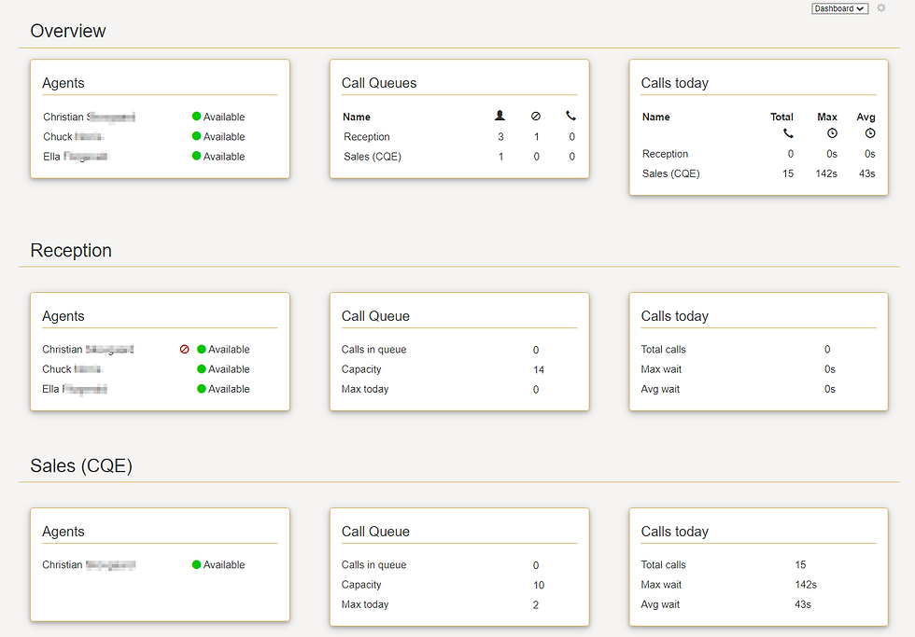Image resolution: width=915 pixels, height=637 pixels.
Task: Click the Calls in queue value for Reception
Action: 535,349
